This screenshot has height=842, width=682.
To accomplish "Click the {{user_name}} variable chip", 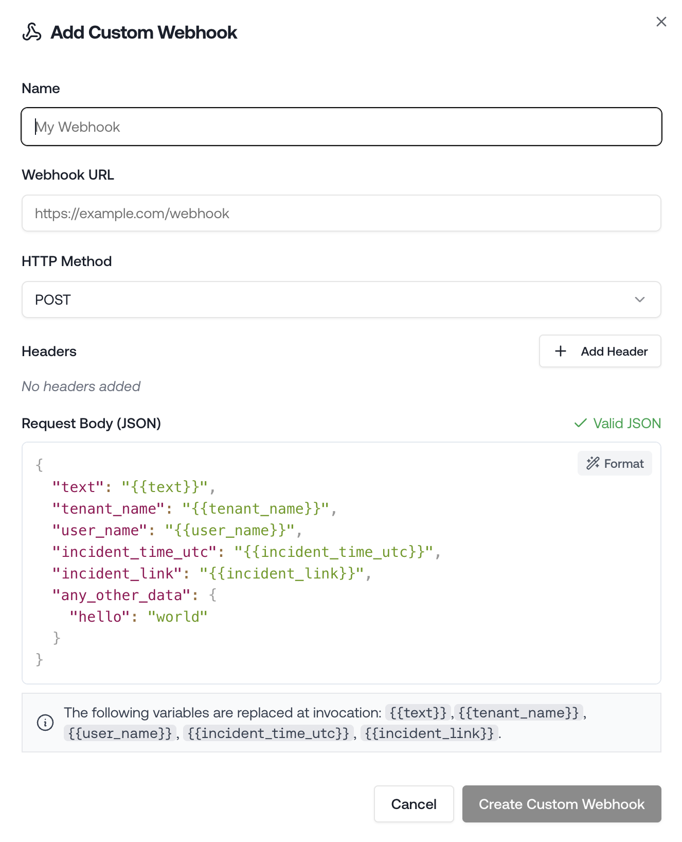I will point(120,733).
